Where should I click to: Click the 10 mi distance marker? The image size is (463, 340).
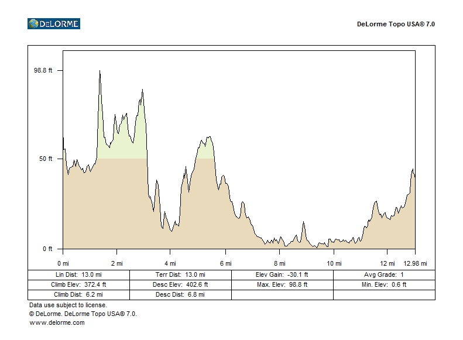pyautogui.click(x=334, y=263)
